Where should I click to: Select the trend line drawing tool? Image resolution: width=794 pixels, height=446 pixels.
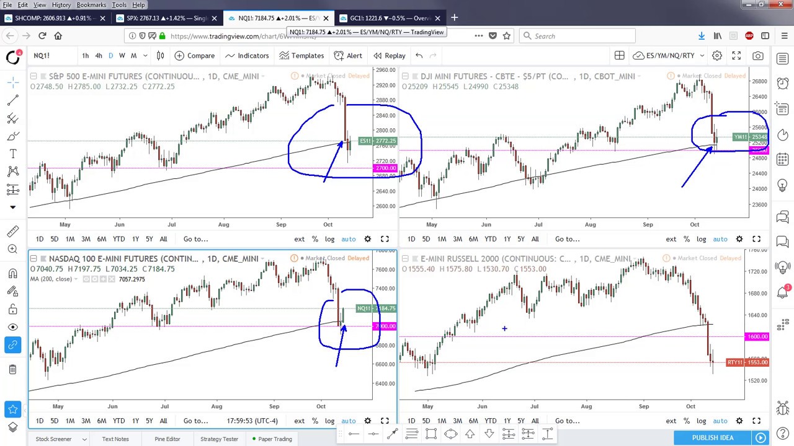click(x=12, y=100)
